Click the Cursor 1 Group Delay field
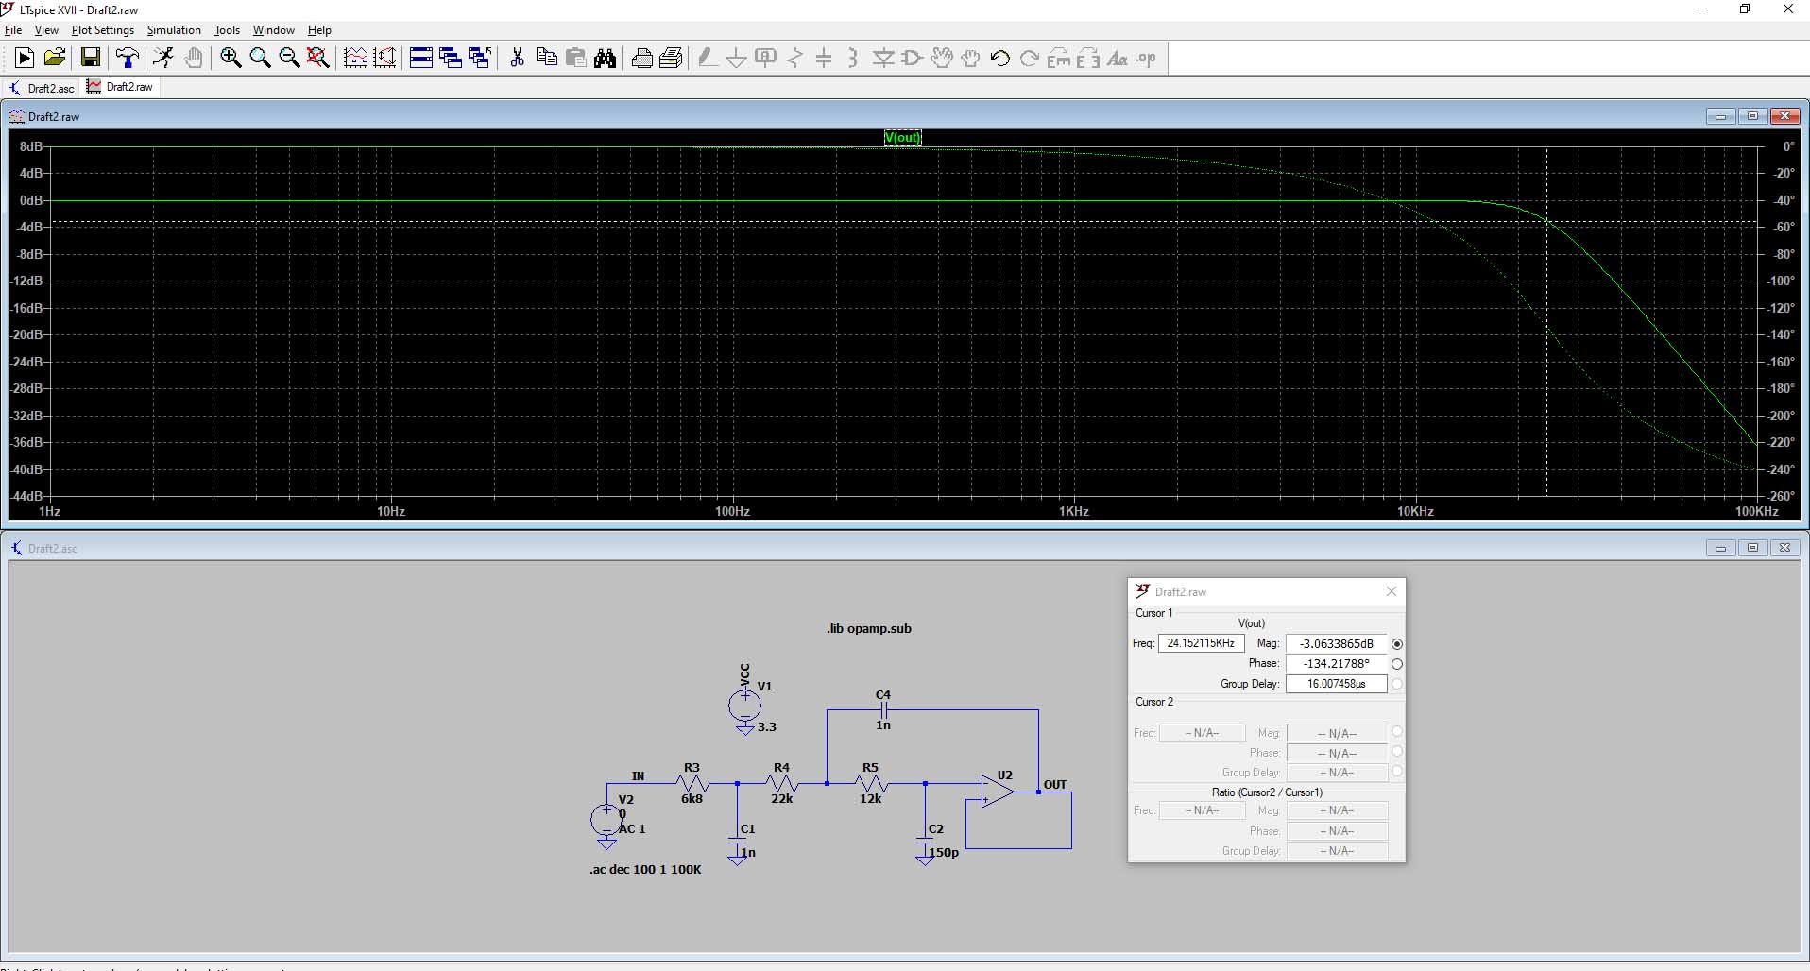This screenshot has width=1810, height=971. click(1336, 684)
